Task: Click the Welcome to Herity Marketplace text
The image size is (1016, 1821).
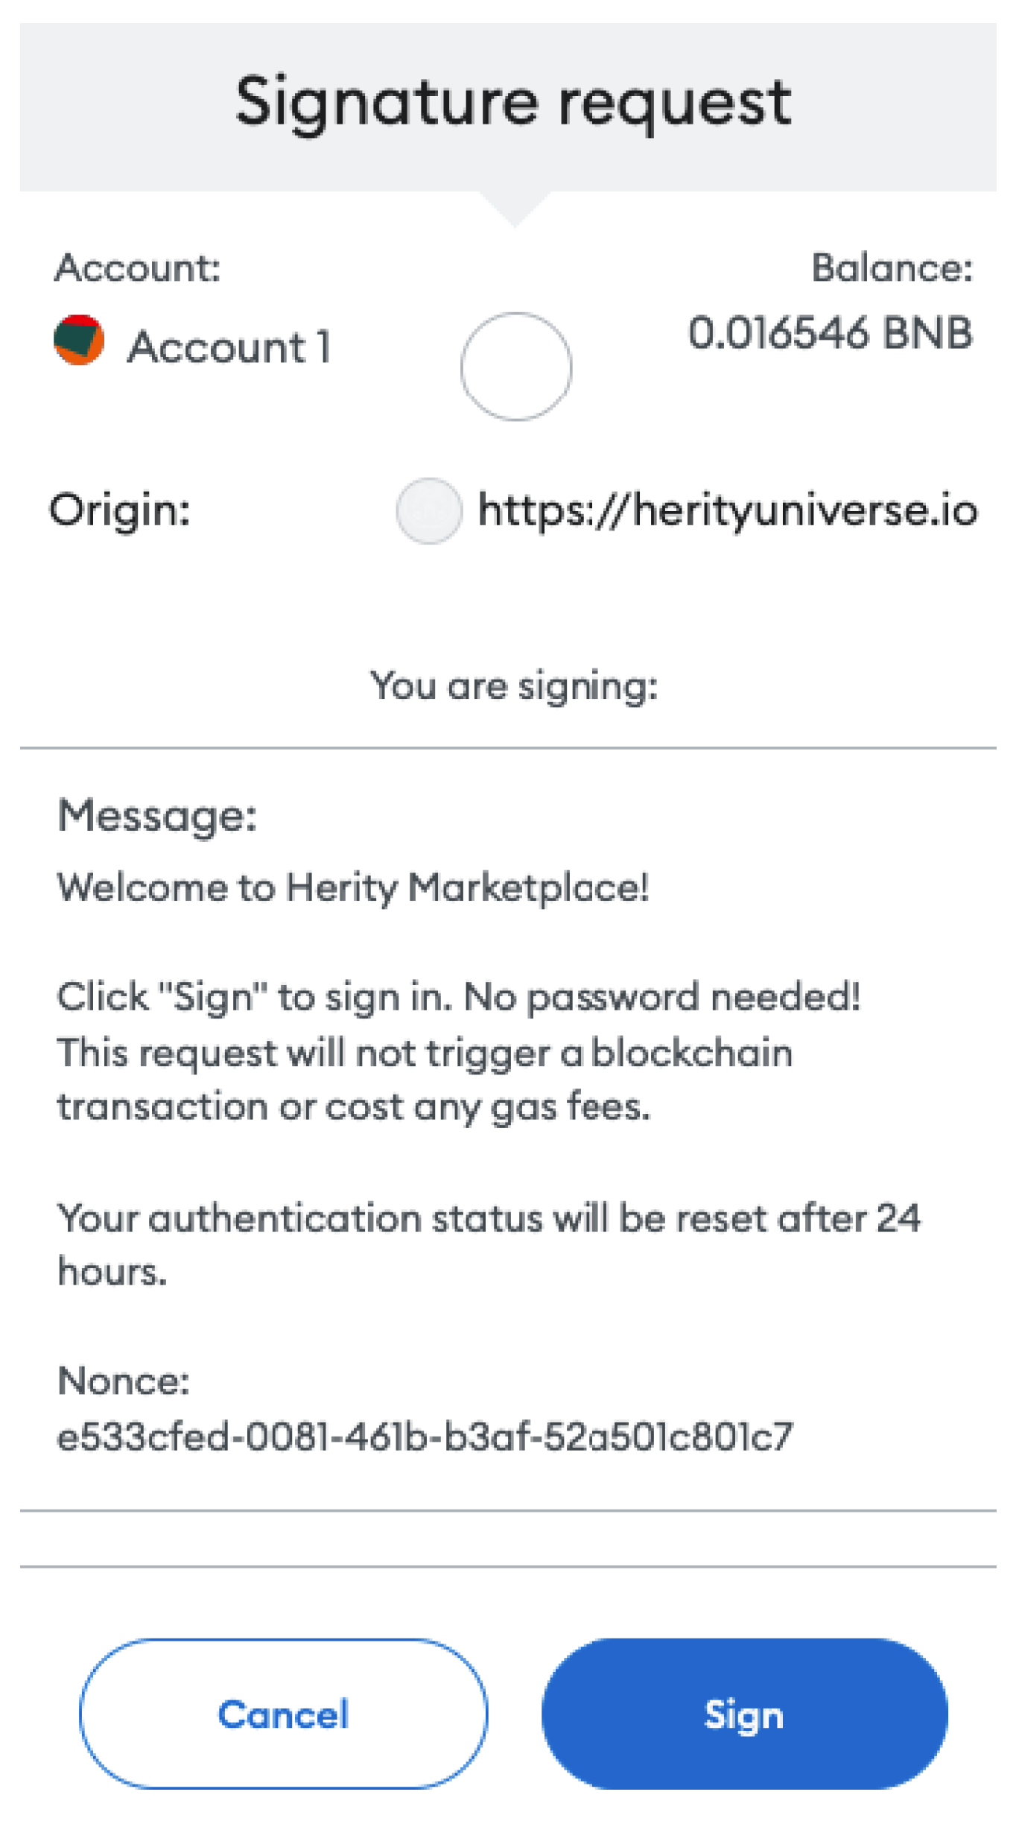Action: pyautogui.click(x=353, y=888)
